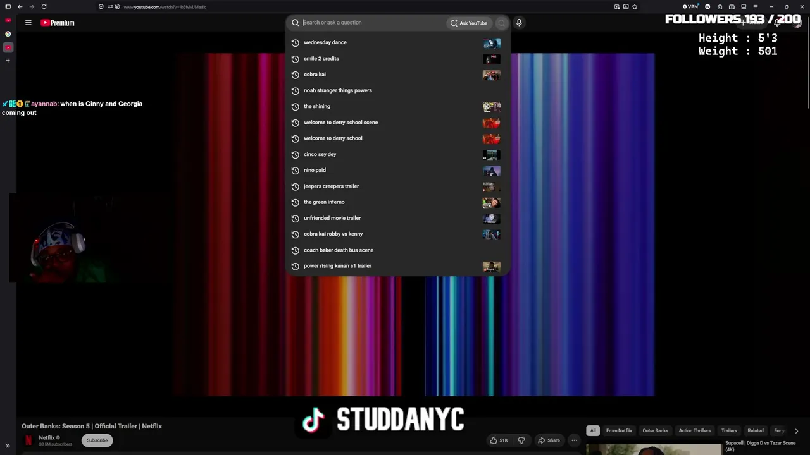Open the Netflix channel name link
This screenshot has width=810, height=455.
(47, 437)
